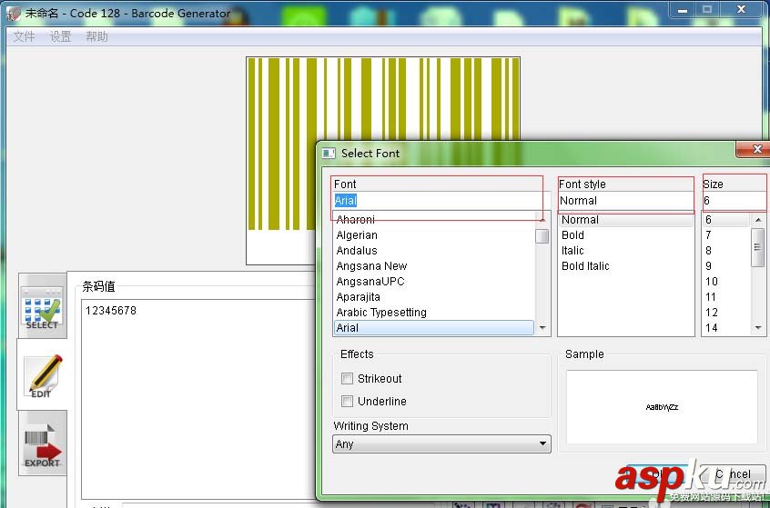Click the Font style input field
Image resolution: width=770 pixels, height=508 pixels.
pos(625,201)
